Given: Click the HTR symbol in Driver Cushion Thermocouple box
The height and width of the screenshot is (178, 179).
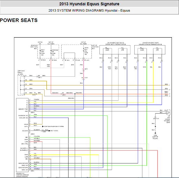Looking at the screenshot, I should [x=157, y=49].
